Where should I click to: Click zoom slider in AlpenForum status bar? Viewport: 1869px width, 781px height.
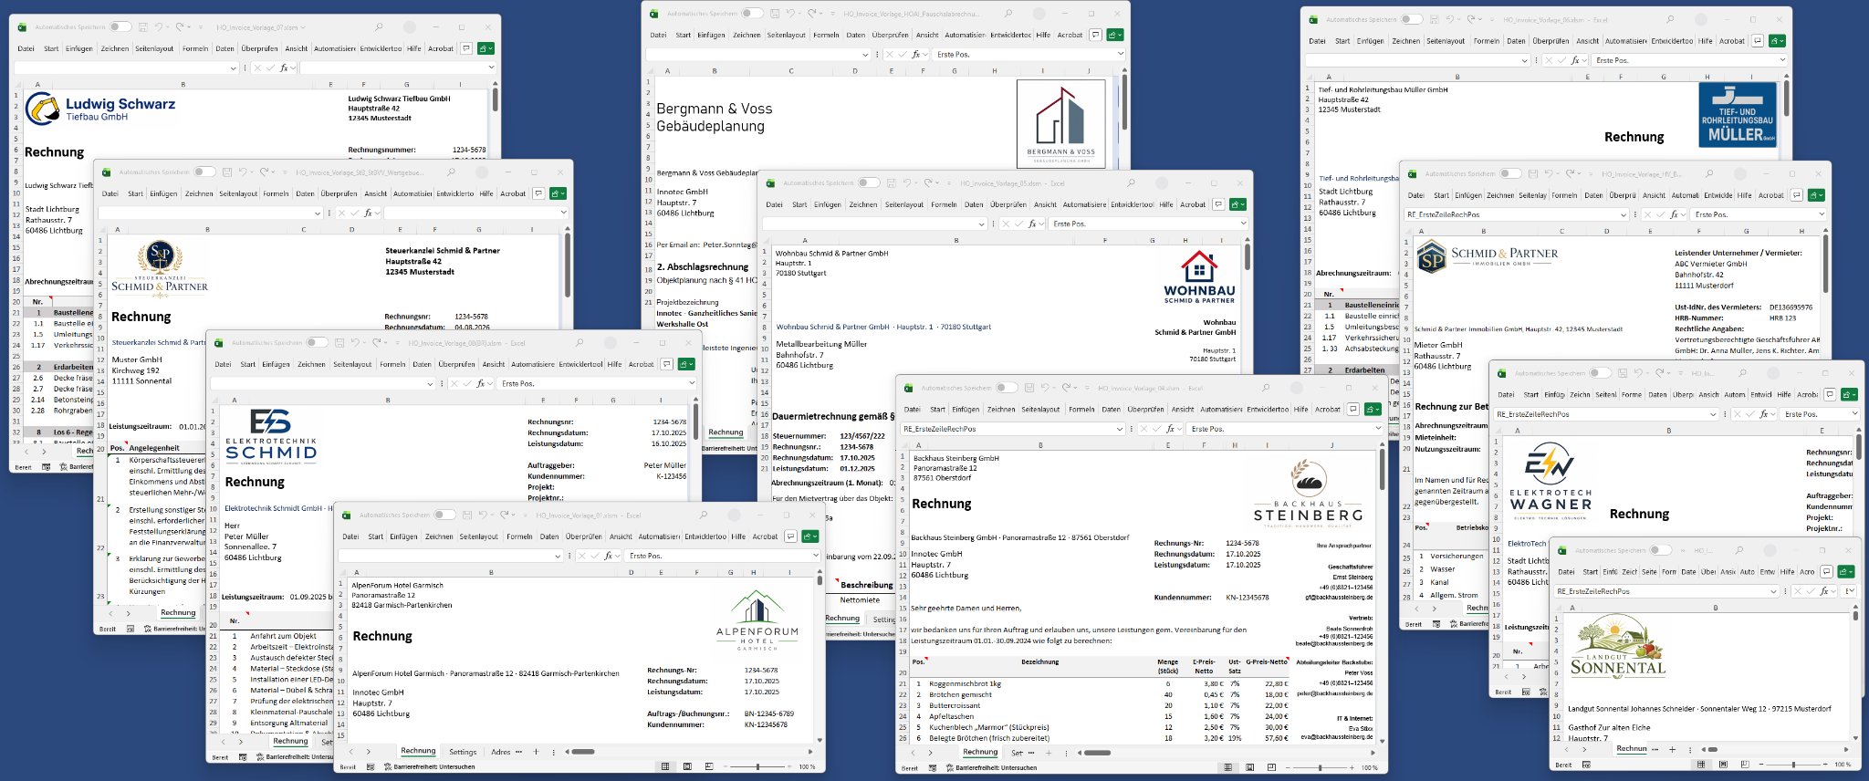757,766
